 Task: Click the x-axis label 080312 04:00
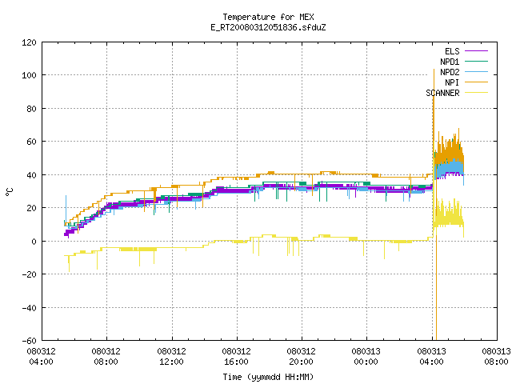pos(41,357)
